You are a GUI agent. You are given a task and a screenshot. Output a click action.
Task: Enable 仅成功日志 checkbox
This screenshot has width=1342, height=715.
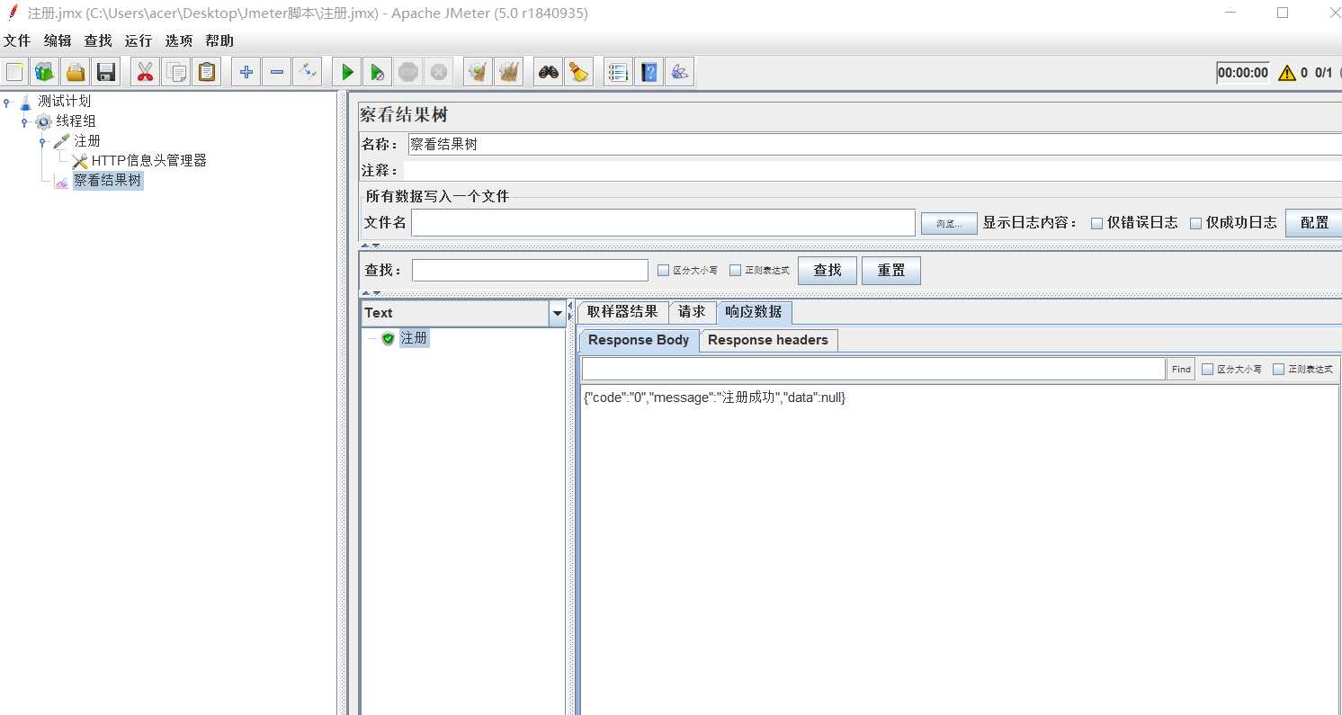point(1195,223)
